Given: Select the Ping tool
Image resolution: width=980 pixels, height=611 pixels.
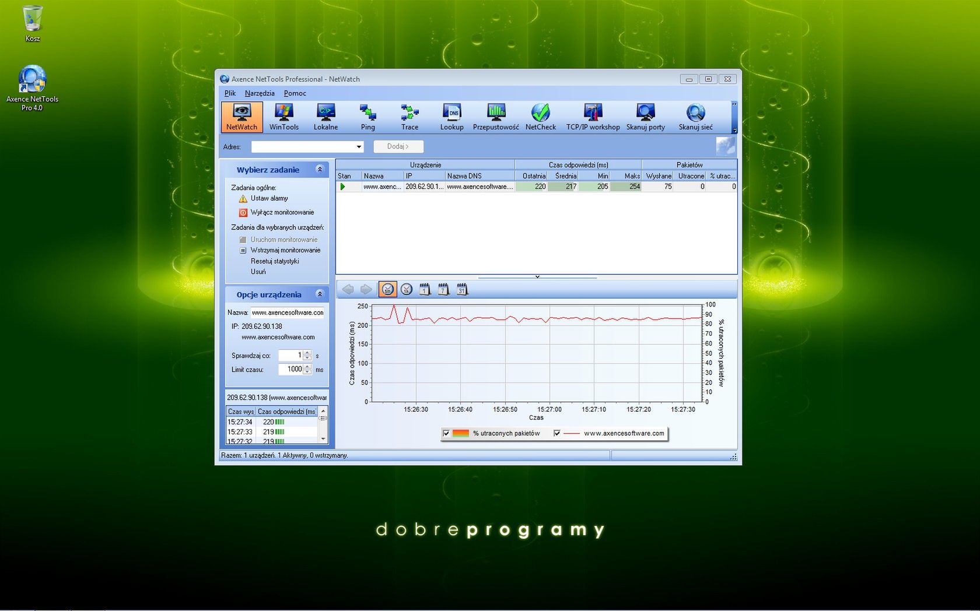Looking at the screenshot, I should tap(367, 117).
